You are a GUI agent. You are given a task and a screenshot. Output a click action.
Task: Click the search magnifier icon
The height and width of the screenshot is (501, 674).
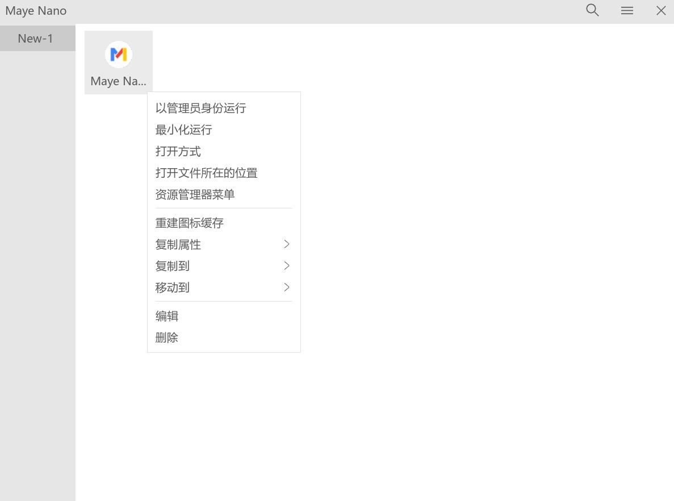point(592,10)
